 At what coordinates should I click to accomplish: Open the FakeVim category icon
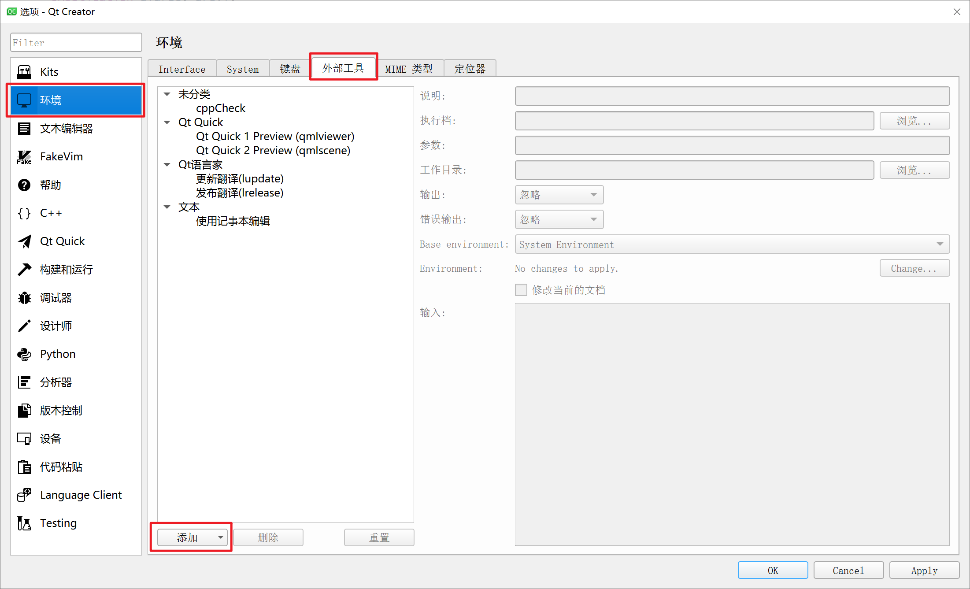pos(24,157)
